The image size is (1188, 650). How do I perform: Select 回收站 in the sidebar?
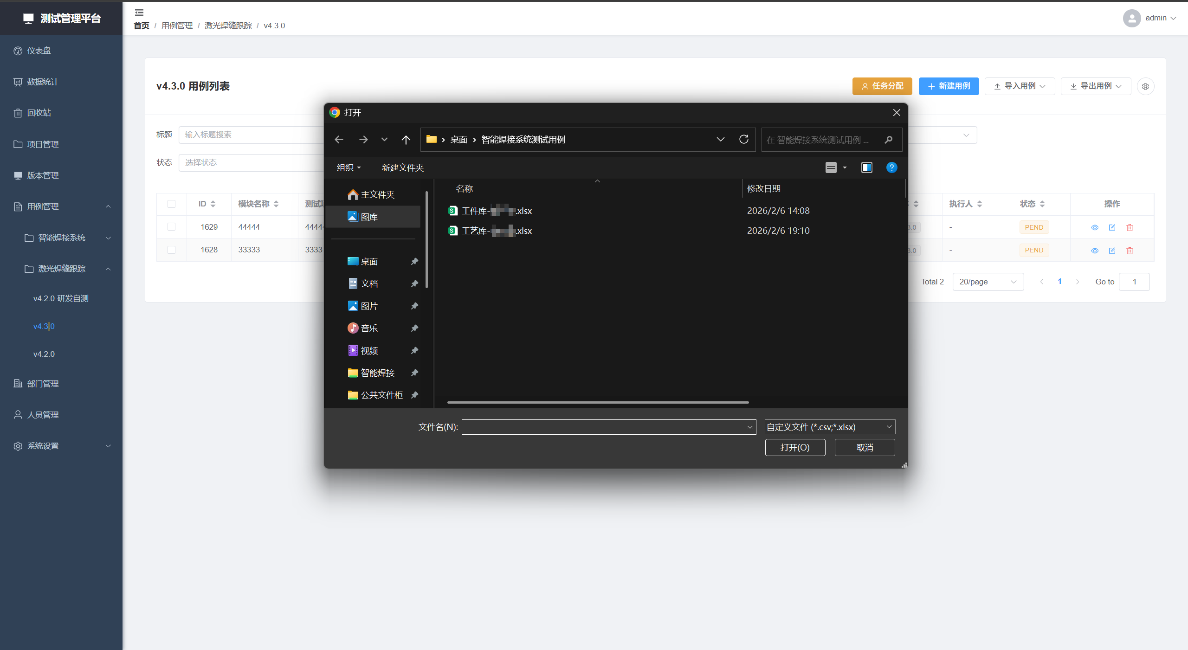click(39, 113)
